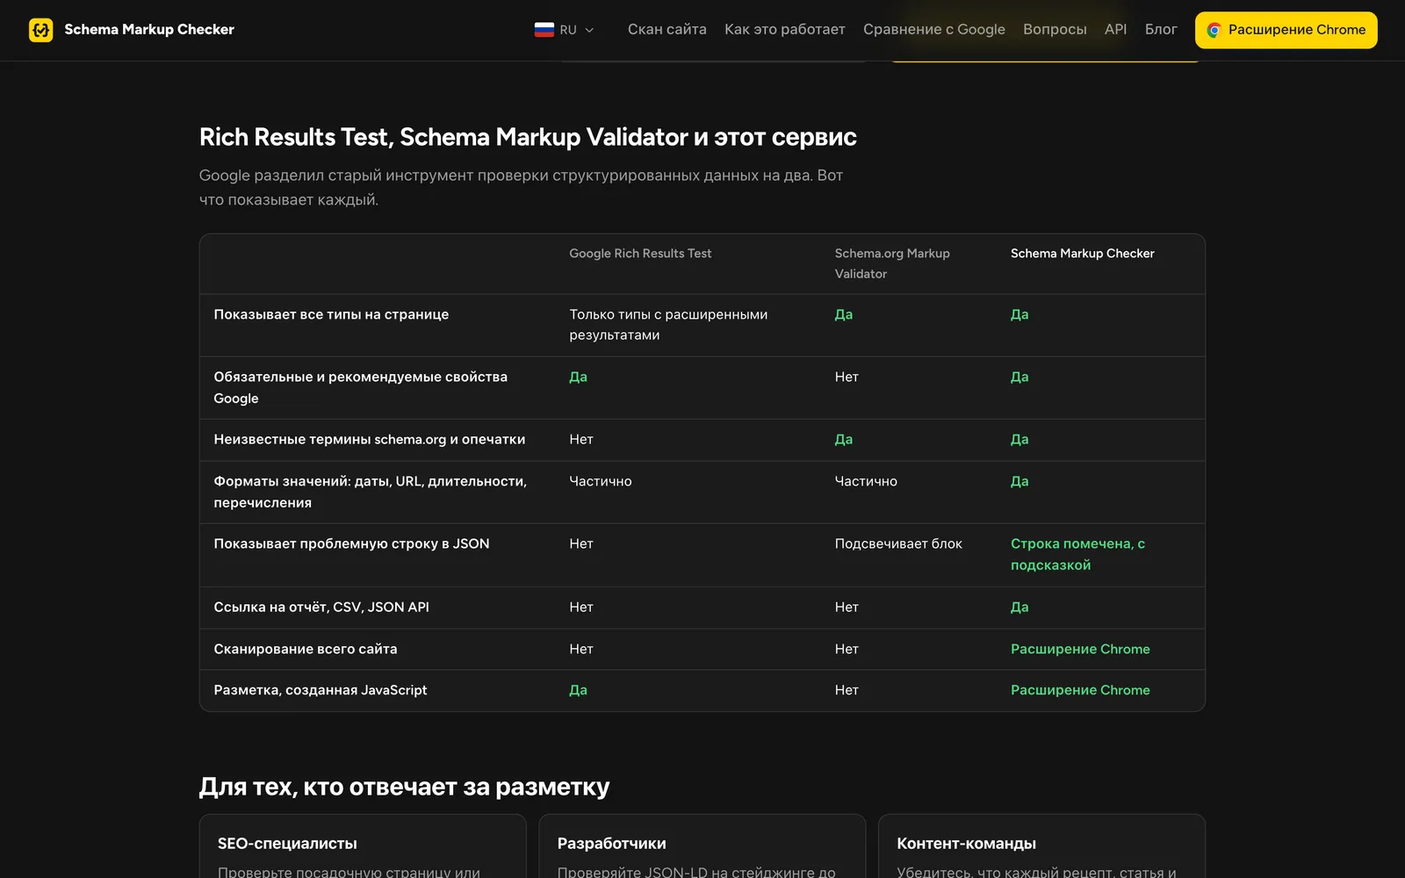Click "Ссылка на отчёт, CSV, JSON API" label
This screenshot has height=878, width=1405.
[x=321, y=607]
